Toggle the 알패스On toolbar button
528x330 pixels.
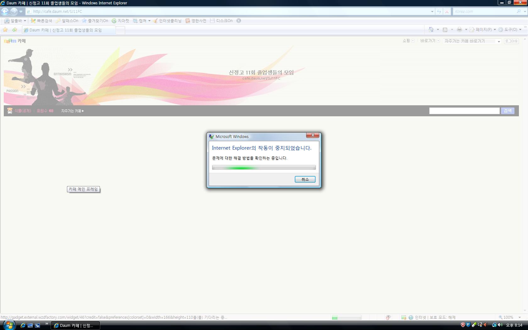click(67, 21)
